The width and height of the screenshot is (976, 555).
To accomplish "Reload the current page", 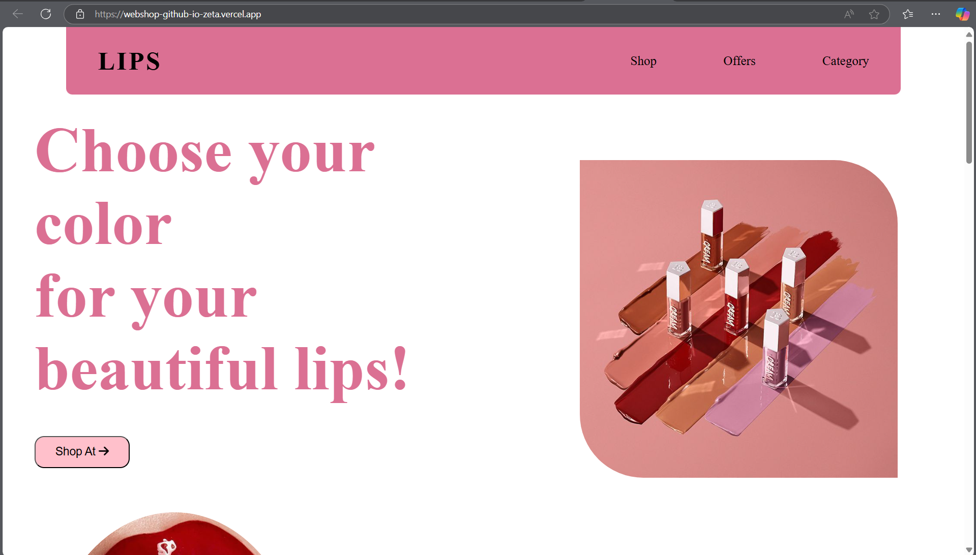I will click(x=46, y=14).
